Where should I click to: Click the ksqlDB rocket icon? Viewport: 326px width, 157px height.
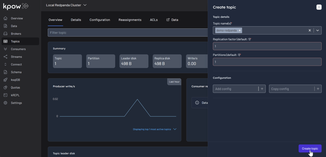click(5, 80)
